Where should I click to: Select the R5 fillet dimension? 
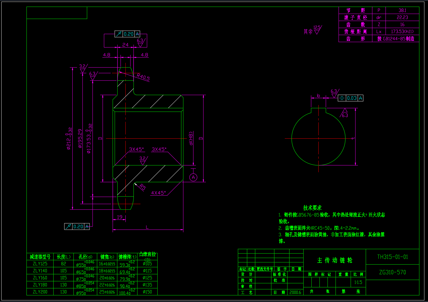pos(142,187)
